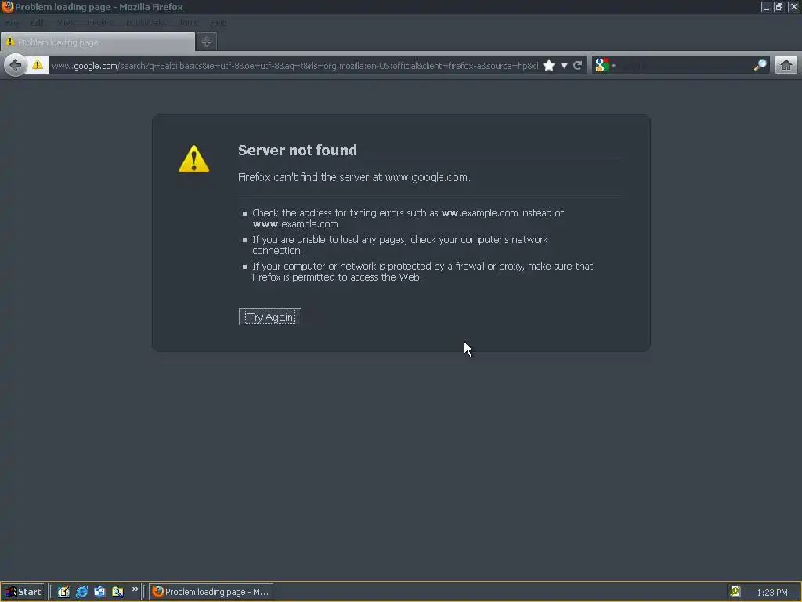Click the Server not found heading
The image size is (802, 602).
[297, 150]
